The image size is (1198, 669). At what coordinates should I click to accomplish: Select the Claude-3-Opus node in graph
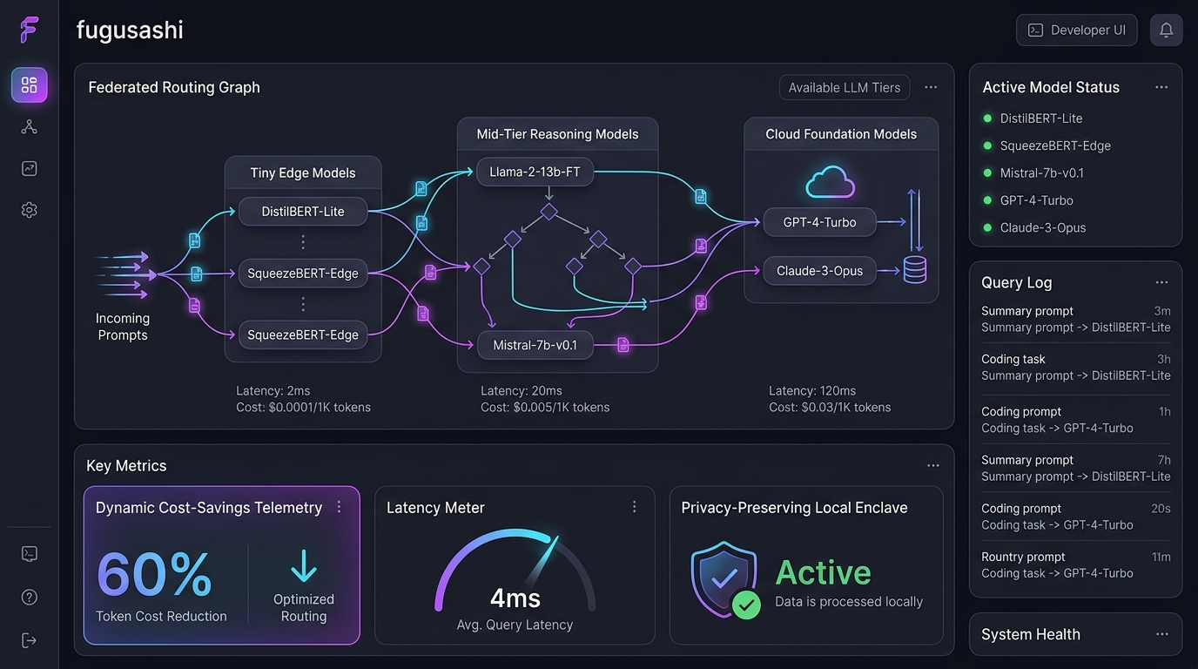(x=819, y=271)
